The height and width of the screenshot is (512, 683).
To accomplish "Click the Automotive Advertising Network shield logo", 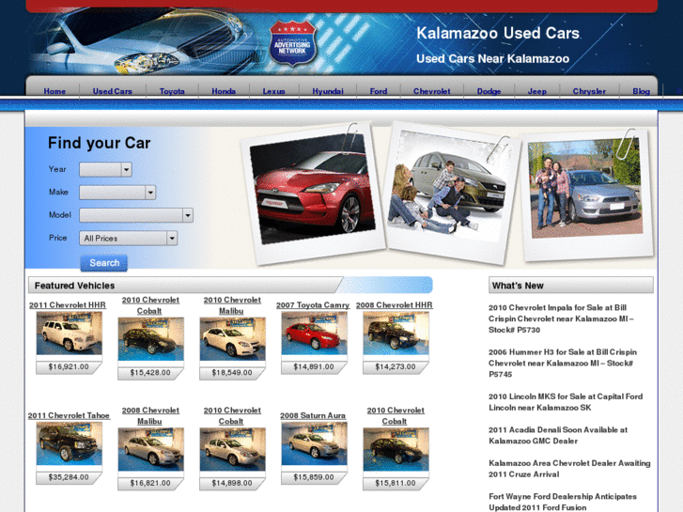I will pos(292,43).
